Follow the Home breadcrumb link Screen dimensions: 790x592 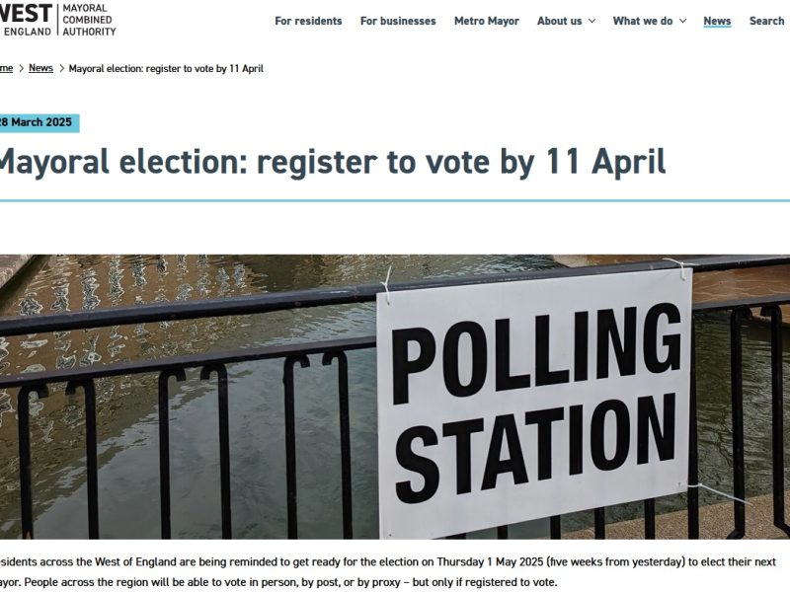[6, 68]
